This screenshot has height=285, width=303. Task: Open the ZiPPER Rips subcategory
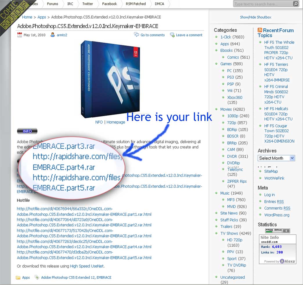[237, 181]
